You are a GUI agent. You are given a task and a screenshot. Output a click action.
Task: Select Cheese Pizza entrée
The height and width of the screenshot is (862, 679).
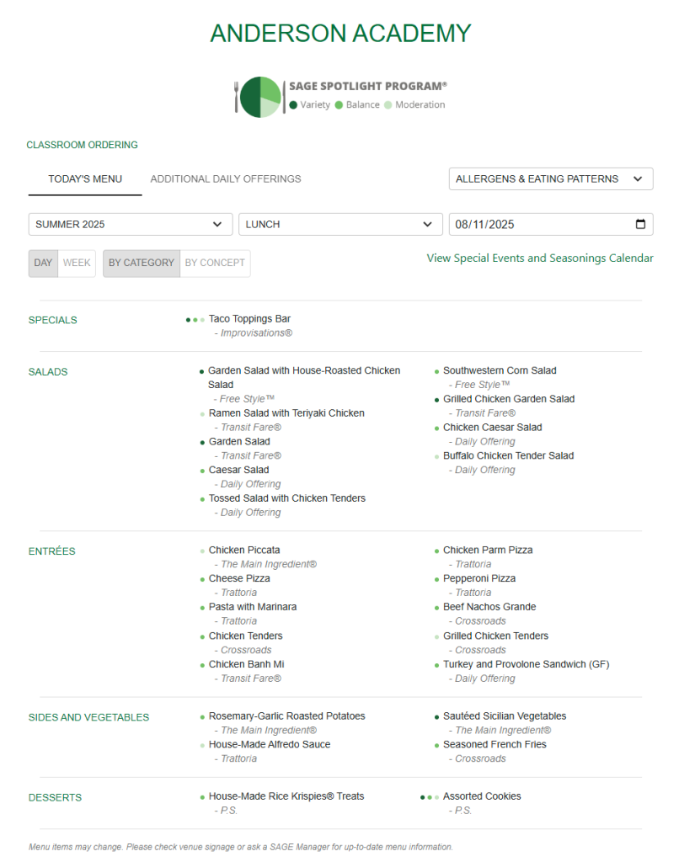[x=239, y=578]
